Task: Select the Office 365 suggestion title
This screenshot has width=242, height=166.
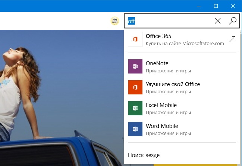Action: (x=158, y=36)
